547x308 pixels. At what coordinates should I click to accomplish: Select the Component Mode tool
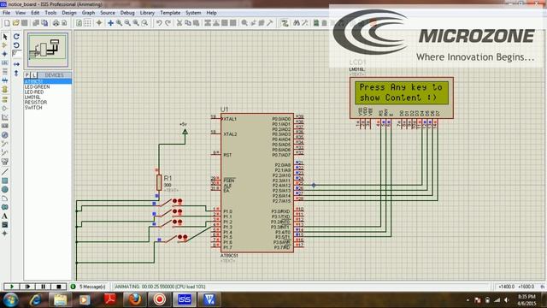(x=5, y=45)
